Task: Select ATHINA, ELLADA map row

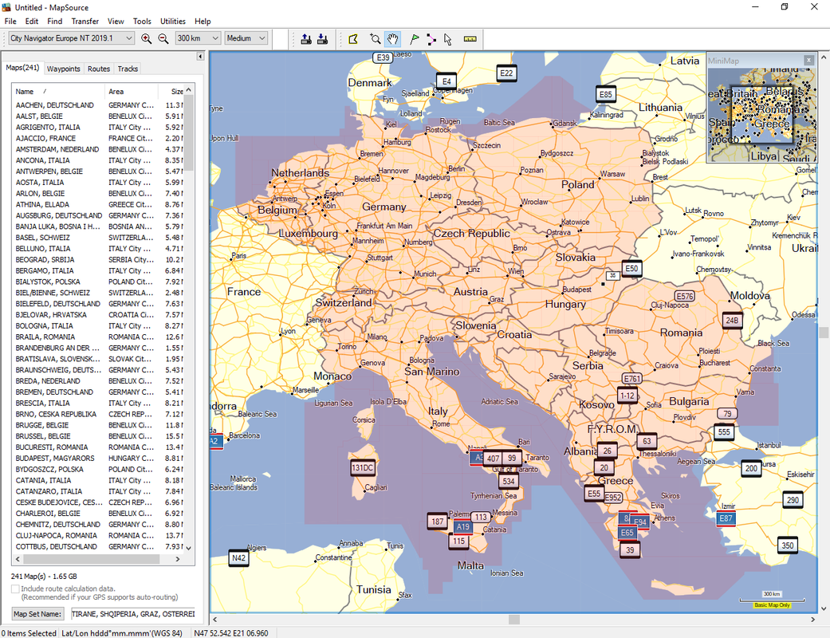Action: point(98,204)
